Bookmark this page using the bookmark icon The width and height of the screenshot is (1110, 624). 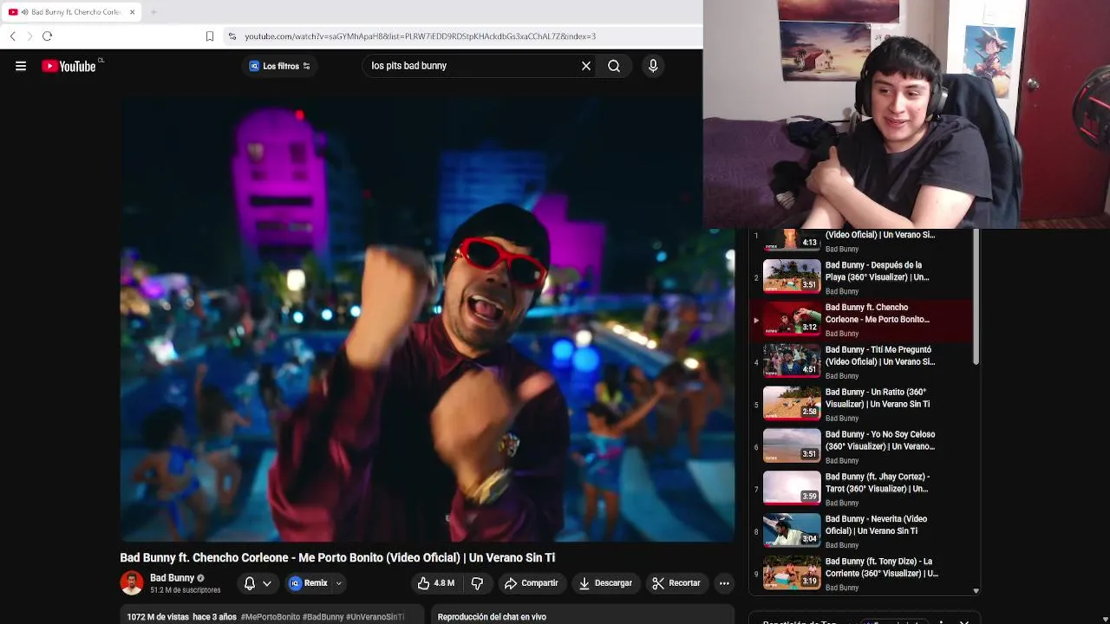pyautogui.click(x=210, y=36)
